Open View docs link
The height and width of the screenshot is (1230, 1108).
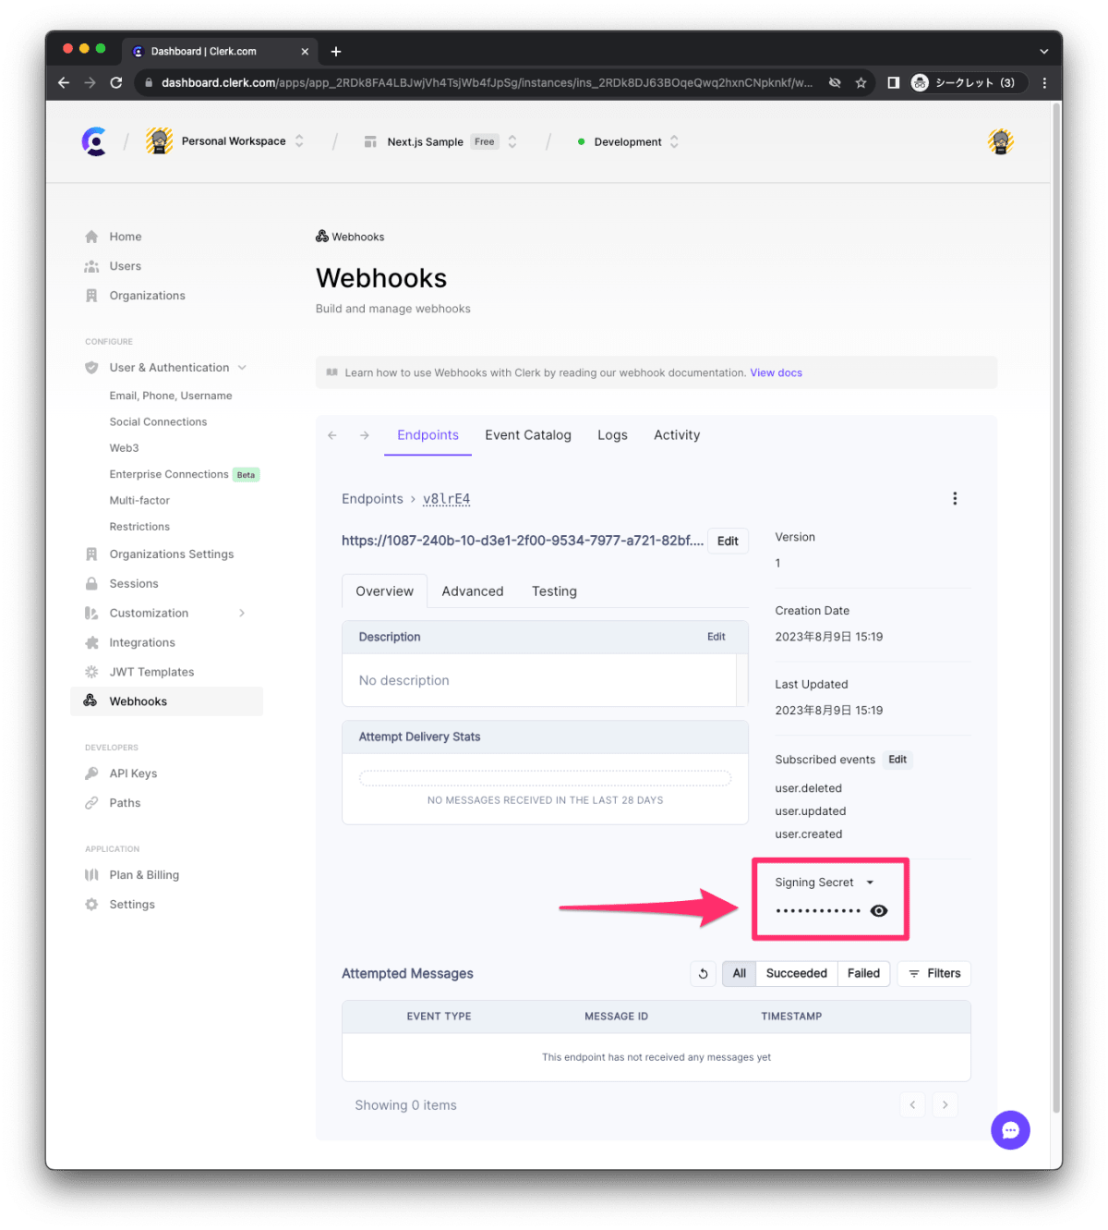coord(776,373)
